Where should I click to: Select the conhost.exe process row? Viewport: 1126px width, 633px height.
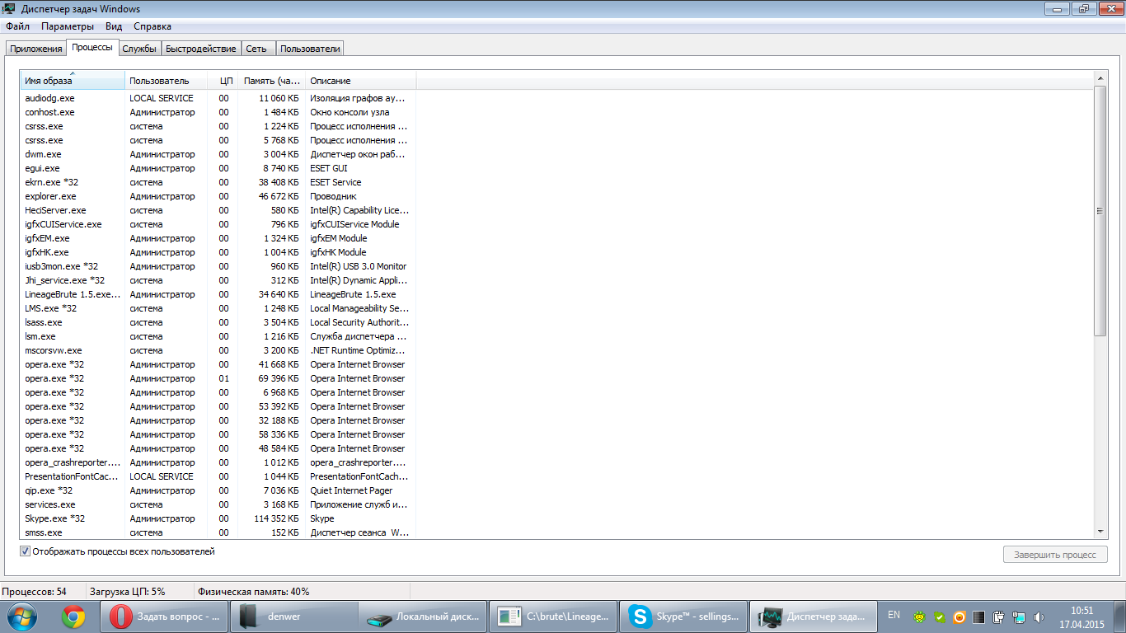coord(218,112)
